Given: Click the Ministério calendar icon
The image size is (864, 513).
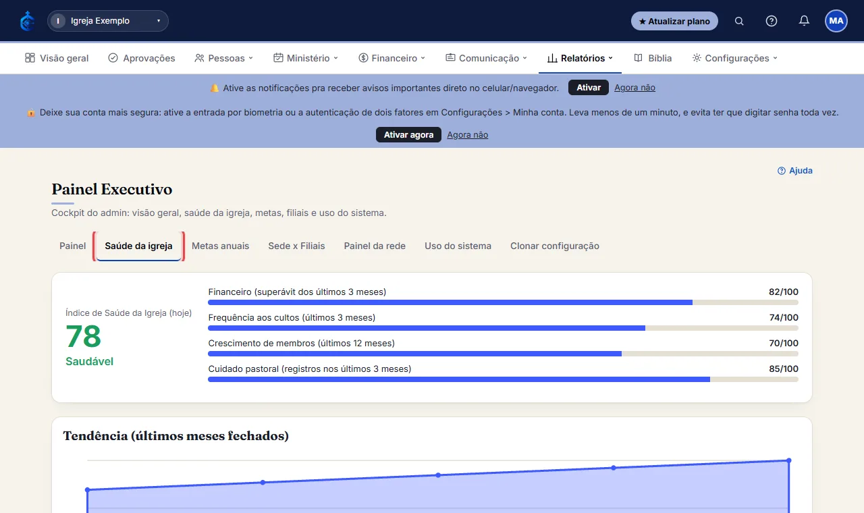Looking at the screenshot, I should 278,58.
